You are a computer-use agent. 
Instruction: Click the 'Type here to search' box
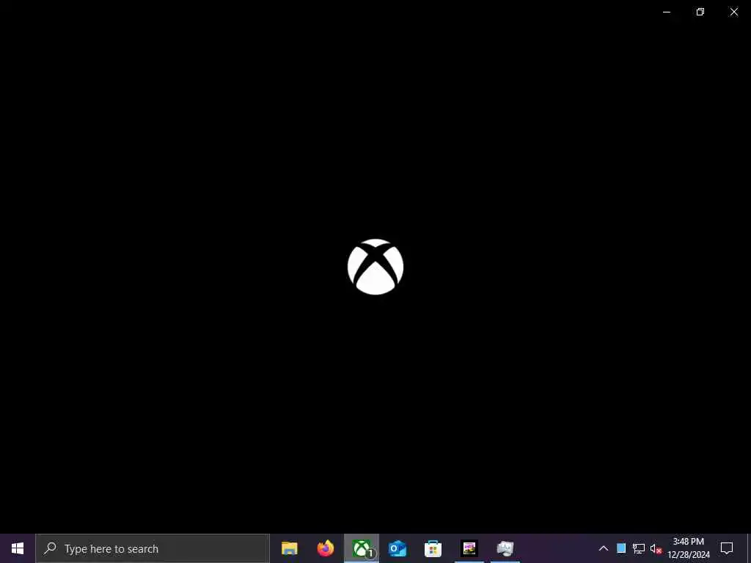click(x=153, y=548)
